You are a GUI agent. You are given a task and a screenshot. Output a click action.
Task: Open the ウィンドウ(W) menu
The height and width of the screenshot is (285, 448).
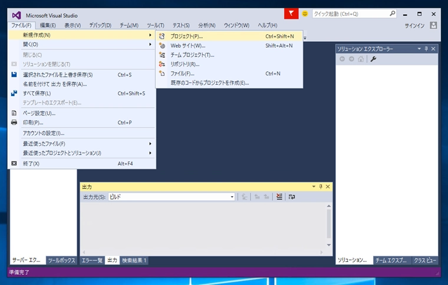click(236, 25)
